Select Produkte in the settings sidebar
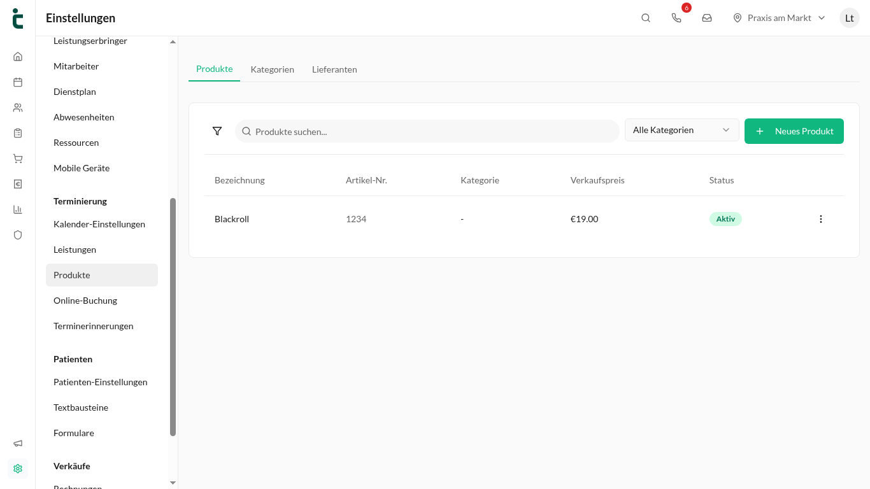 (x=102, y=275)
